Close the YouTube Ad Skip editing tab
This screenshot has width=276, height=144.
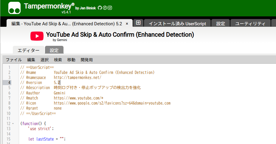click(127, 24)
